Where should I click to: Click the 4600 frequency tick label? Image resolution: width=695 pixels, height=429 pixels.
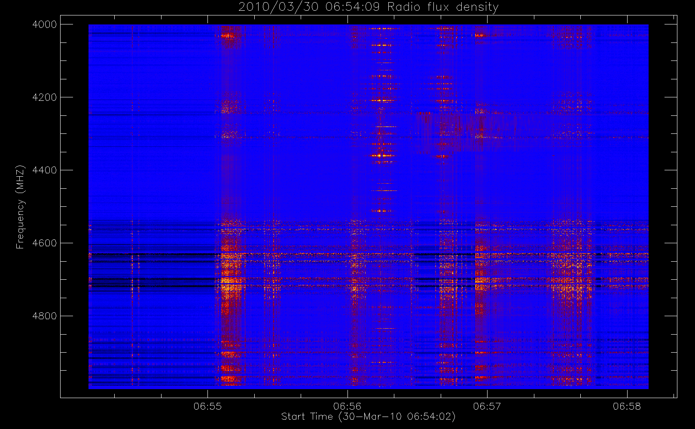point(45,243)
